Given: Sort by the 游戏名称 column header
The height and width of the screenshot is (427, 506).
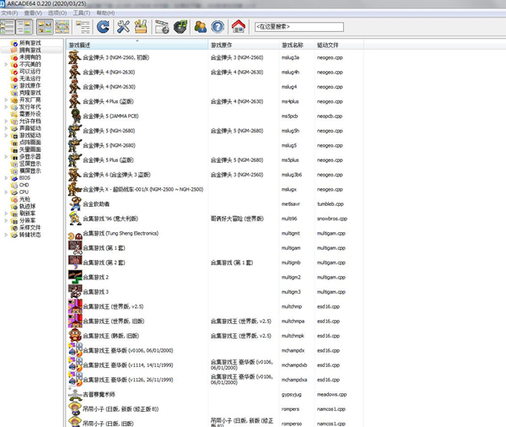Looking at the screenshot, I should [x=293, y=45].
